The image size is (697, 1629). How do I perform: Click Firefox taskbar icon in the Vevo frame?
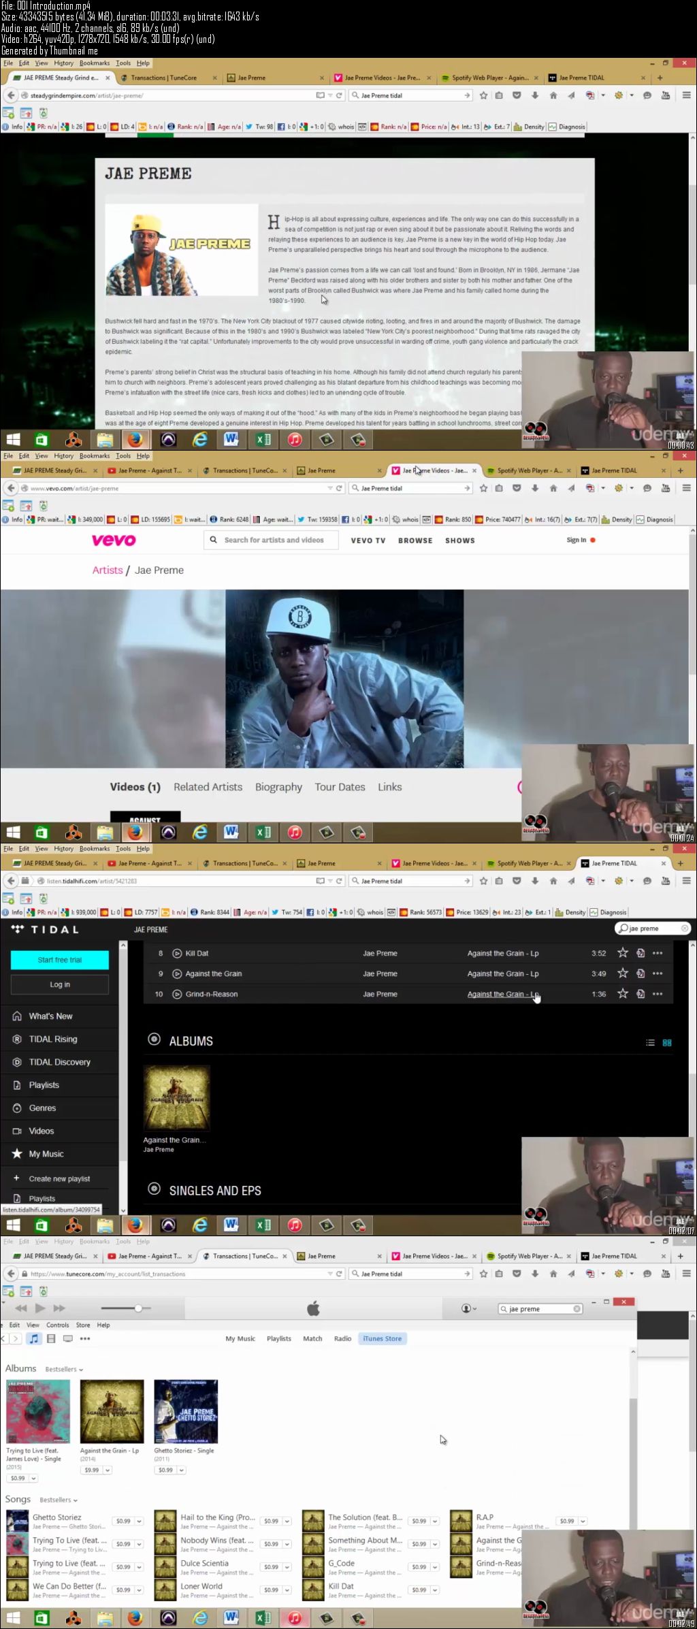135,832
